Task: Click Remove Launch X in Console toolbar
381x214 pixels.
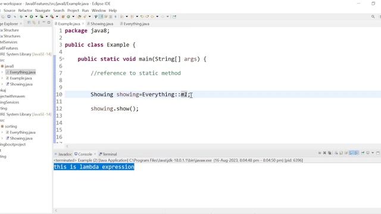Action: pyautogui.click(x=324, y=153)
